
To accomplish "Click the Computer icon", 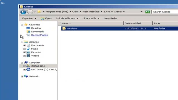I will coord(26,62).
